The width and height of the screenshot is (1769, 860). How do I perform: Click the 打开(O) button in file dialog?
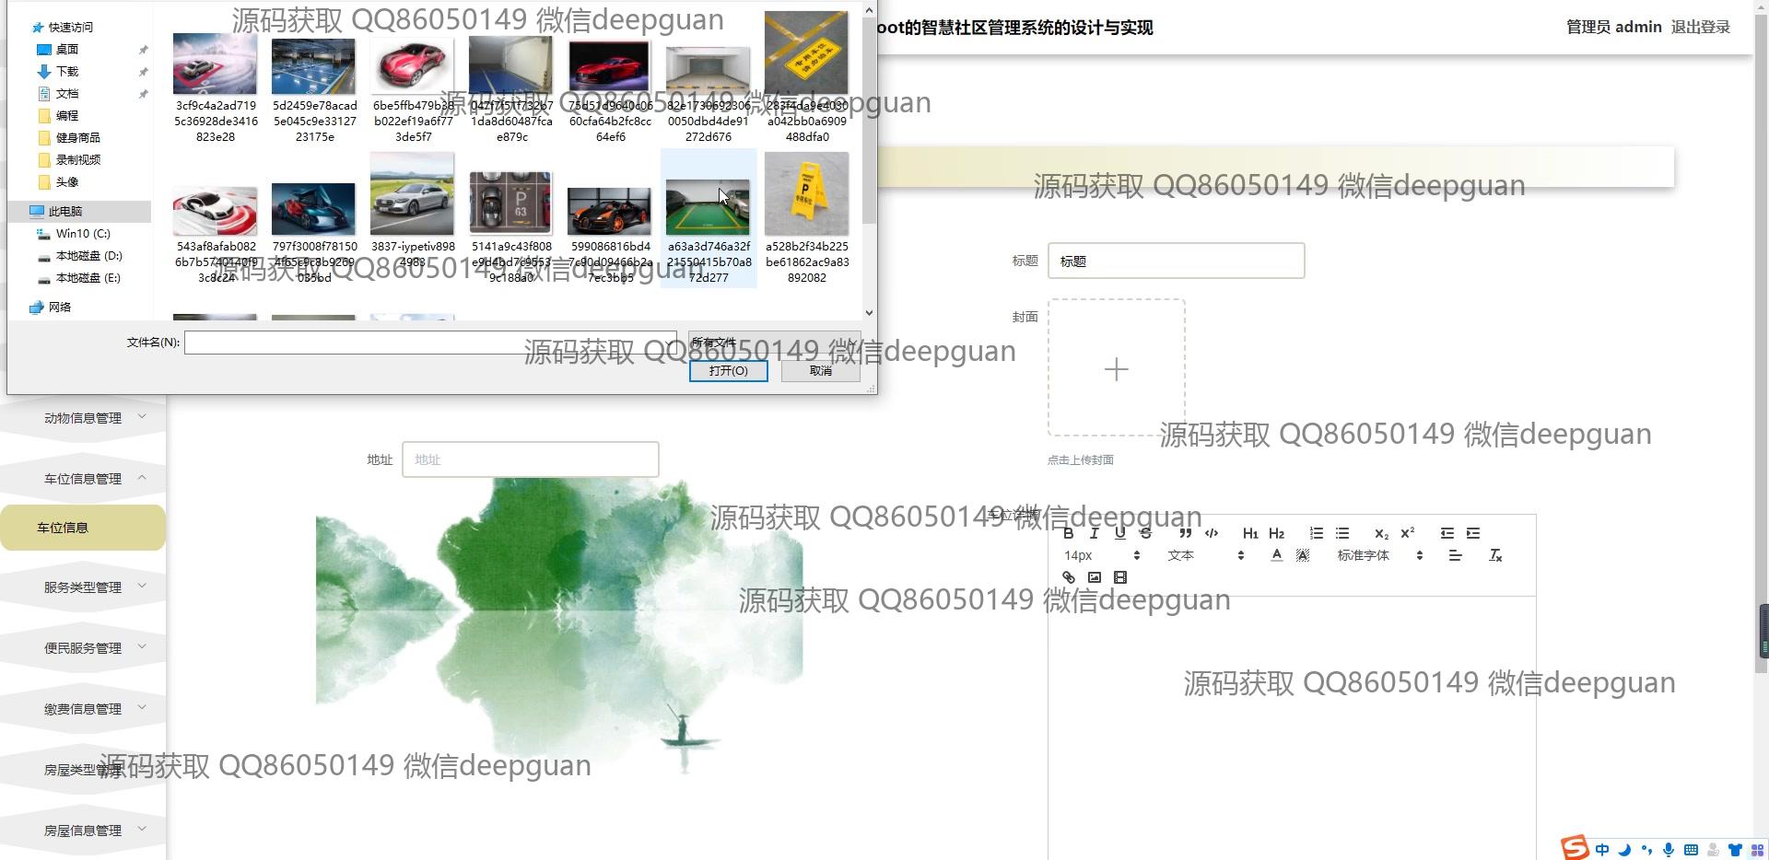coord(728,370)
